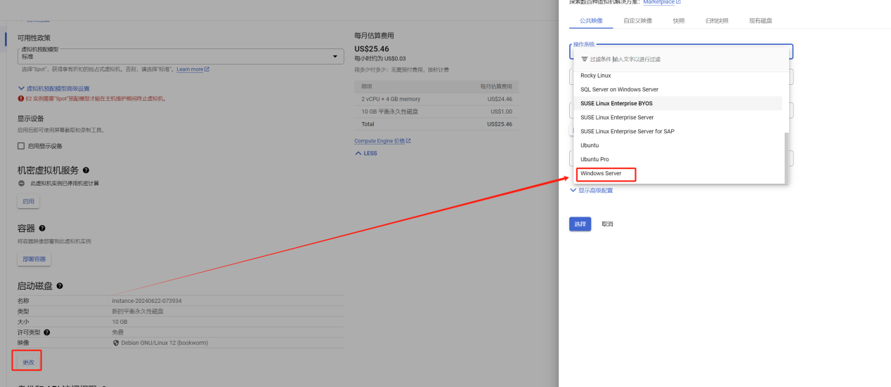Expand 显示高级配置 section
The image size is (891, 387).
(591, 190)
